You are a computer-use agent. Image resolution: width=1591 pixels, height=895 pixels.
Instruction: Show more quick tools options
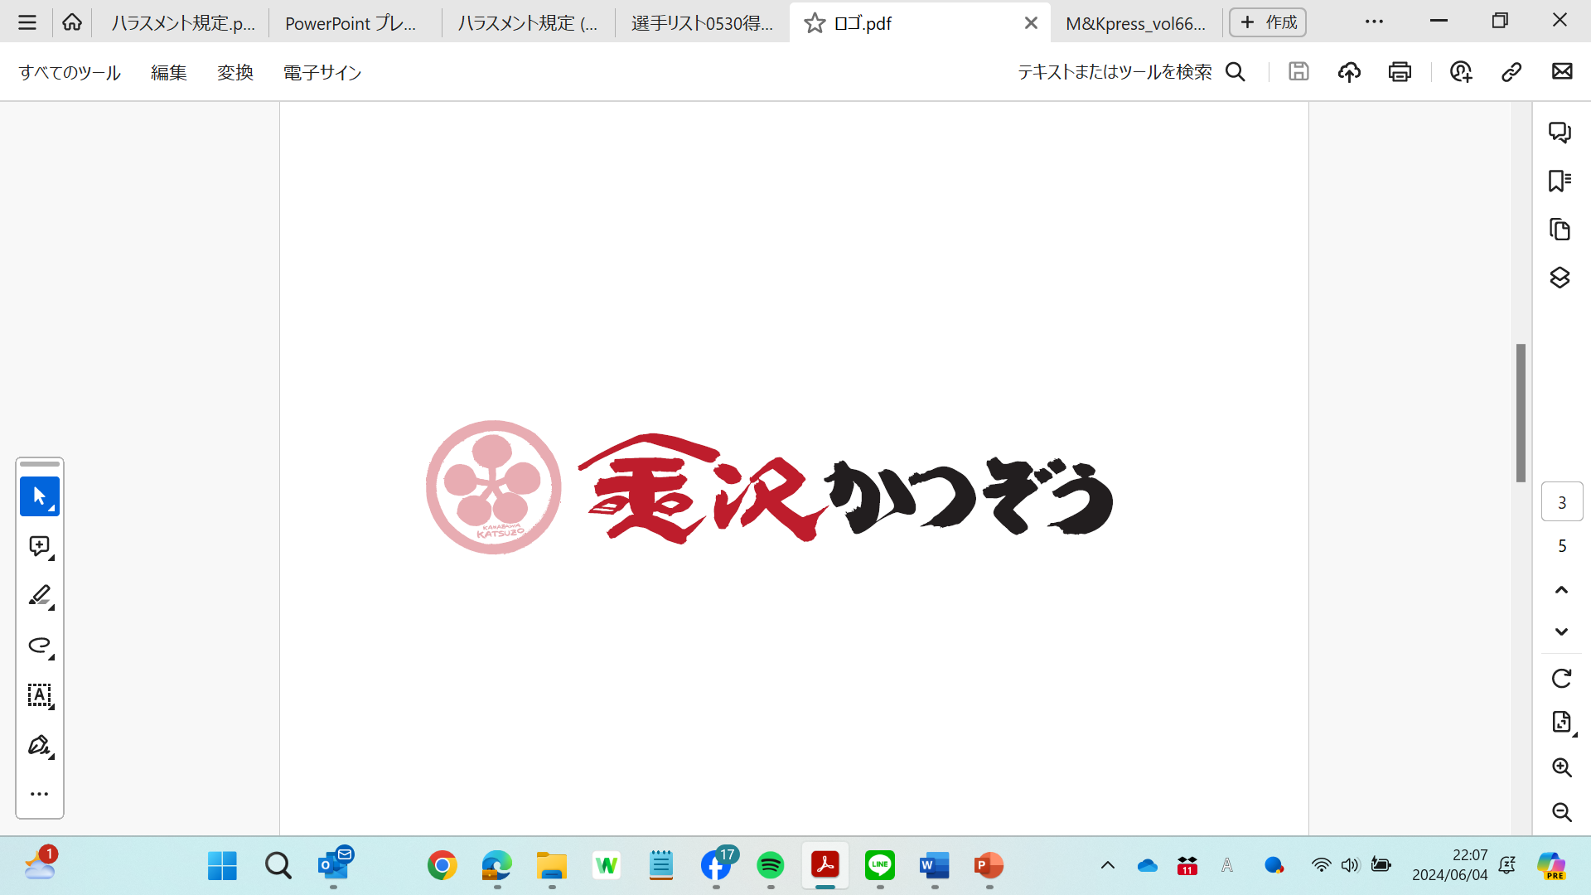[x=40, y=794]
